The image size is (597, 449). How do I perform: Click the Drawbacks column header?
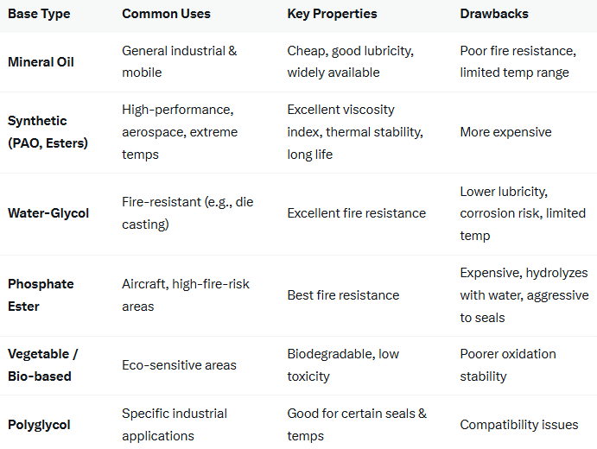click(x=494, y=14)
